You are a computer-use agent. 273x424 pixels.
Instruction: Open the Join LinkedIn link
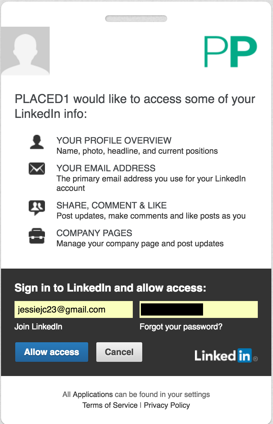[38, 327]
